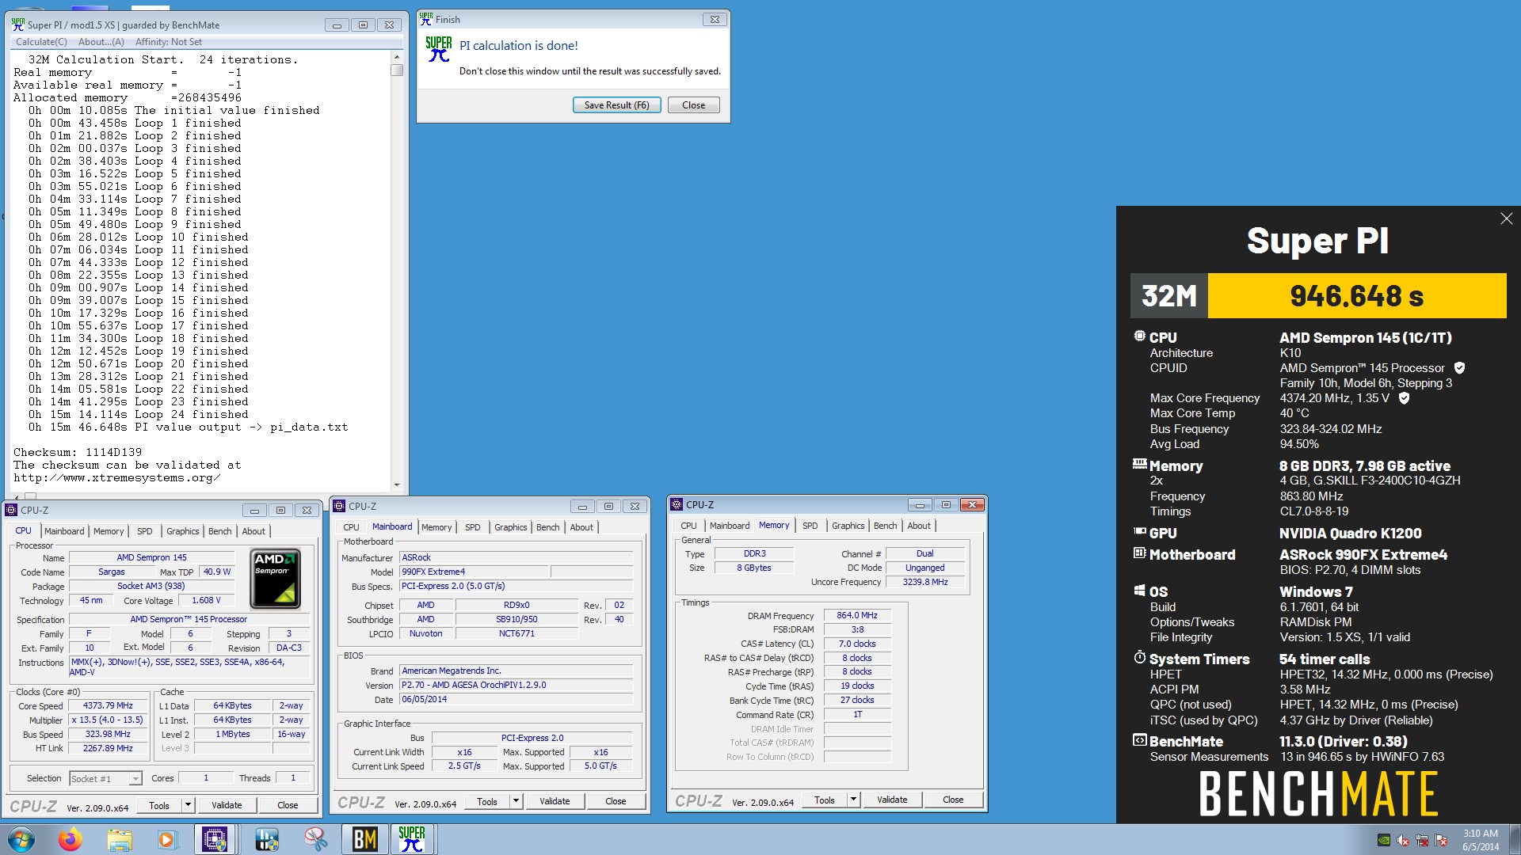Click the Show desktop button at taskbar end

pyautogui.click(x=1515, y=839)
